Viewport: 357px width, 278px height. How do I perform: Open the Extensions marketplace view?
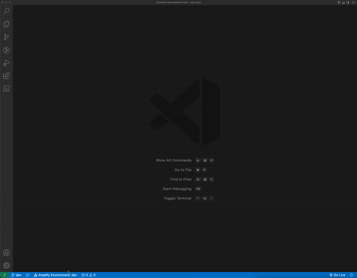tap(7, 76)
